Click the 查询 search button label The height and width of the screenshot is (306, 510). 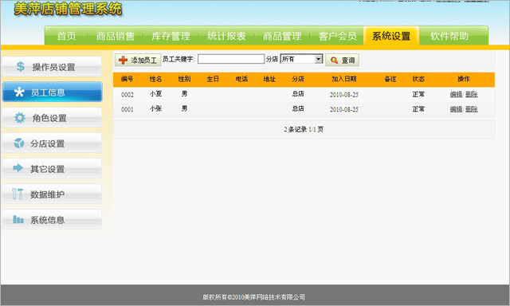point(347,60)
